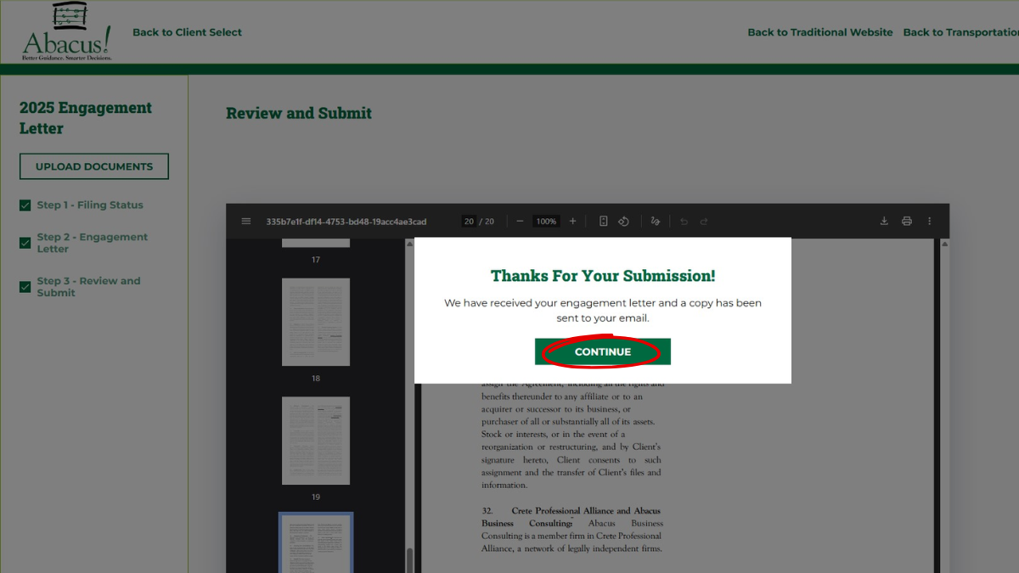Screen dimensions: 1019x573
Task: Select the page 19 thumbnail
Action: pos(316,441)
